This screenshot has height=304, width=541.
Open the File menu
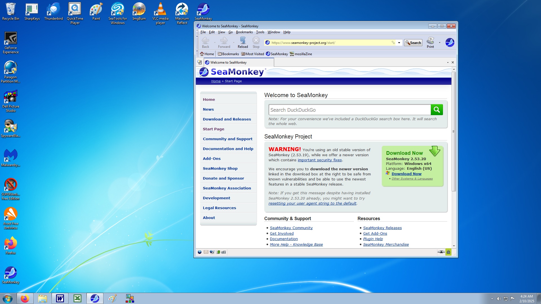tap(203, 32)
